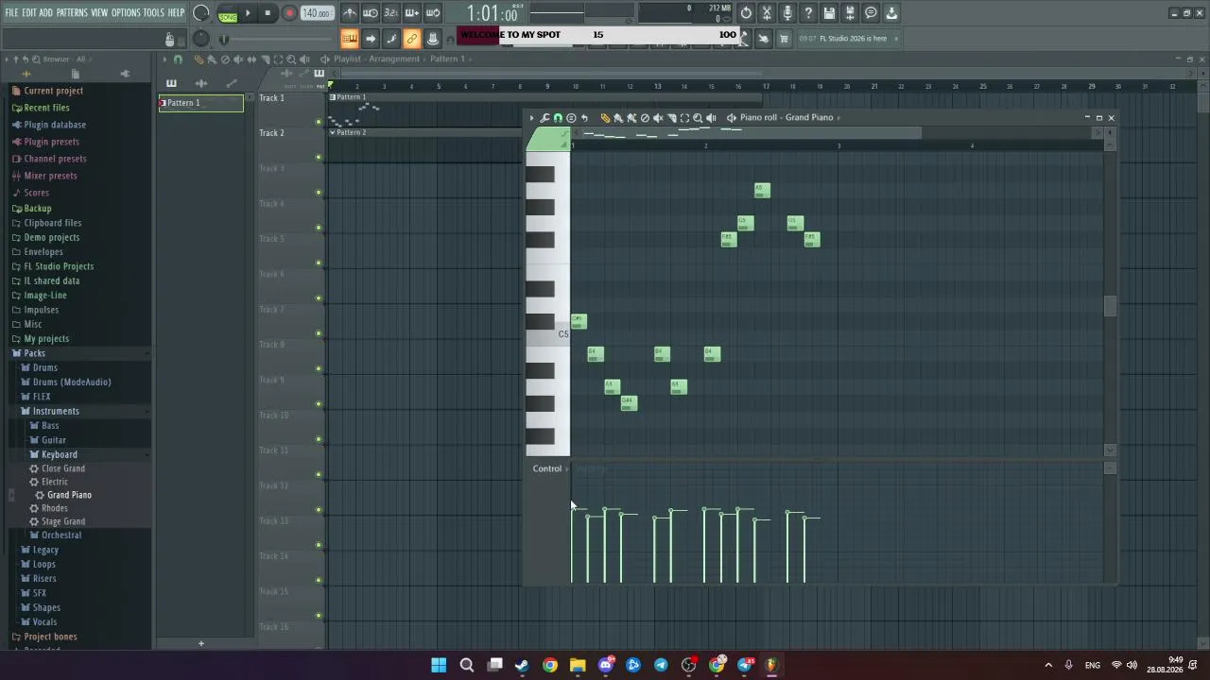Click the export download icon in the top toolbar
This screenshot has height=680, width=1210.
pyautogui.click(x=891, y=13)
